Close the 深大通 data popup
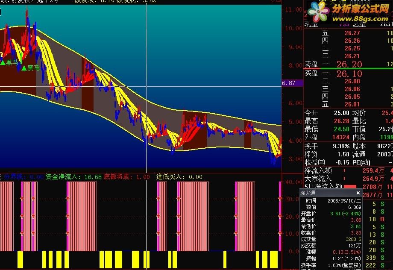 358,193
